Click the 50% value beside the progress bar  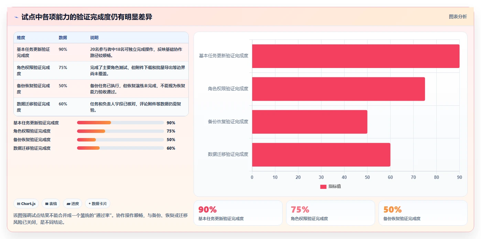tap(171, 140)
